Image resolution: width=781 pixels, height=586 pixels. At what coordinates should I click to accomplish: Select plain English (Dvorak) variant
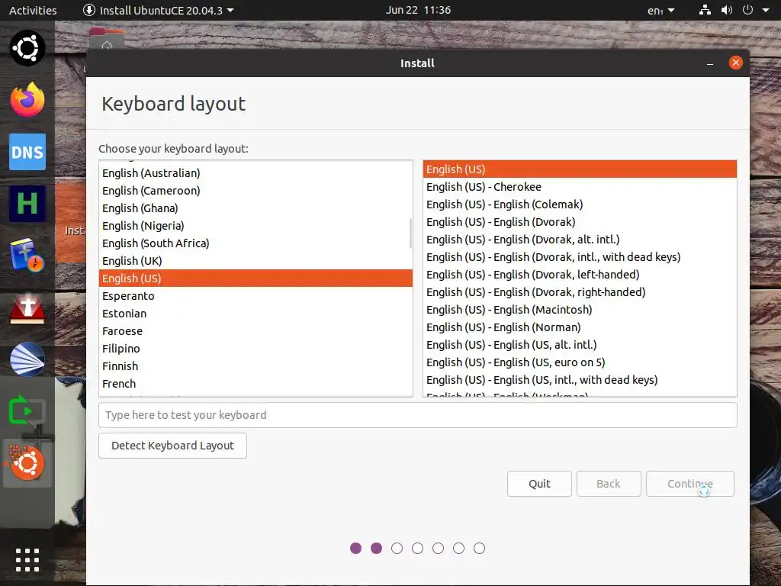(580, 222)
